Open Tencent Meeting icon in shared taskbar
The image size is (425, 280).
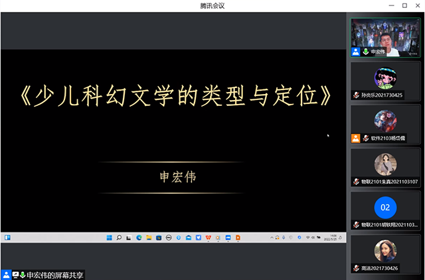[228, 238]
